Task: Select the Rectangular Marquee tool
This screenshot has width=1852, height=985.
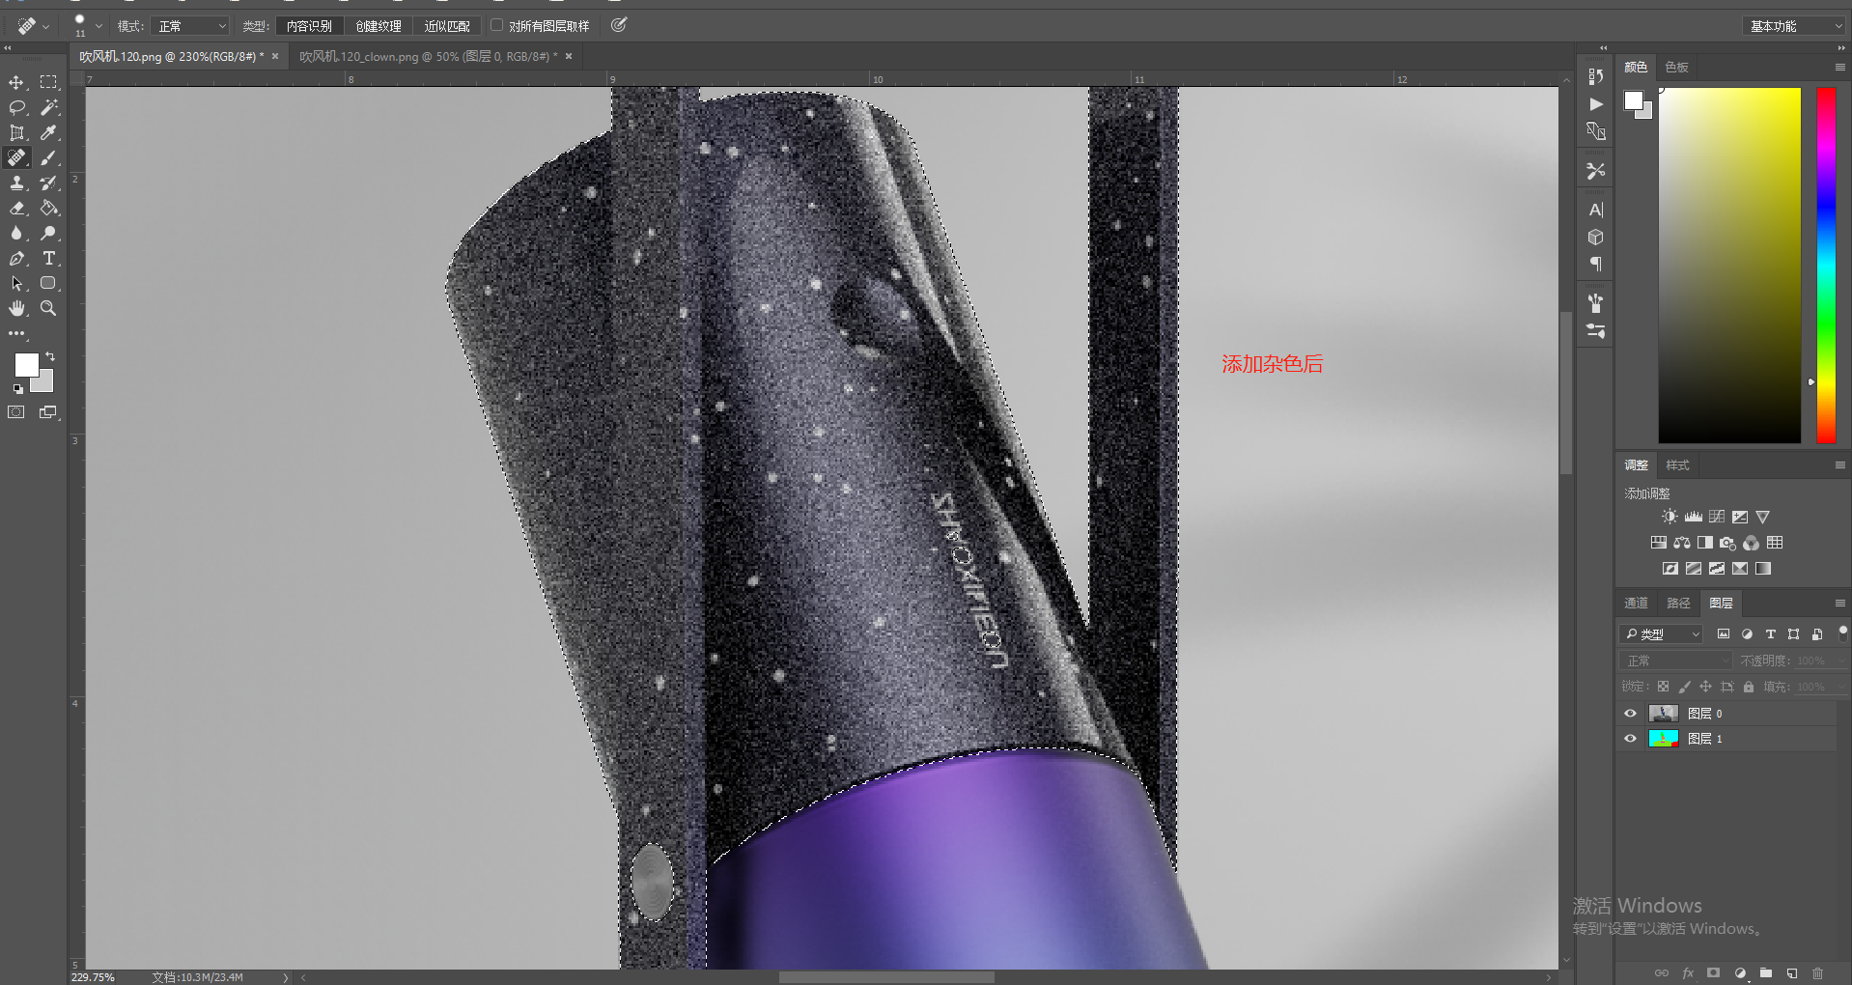Action: point(48,83)
